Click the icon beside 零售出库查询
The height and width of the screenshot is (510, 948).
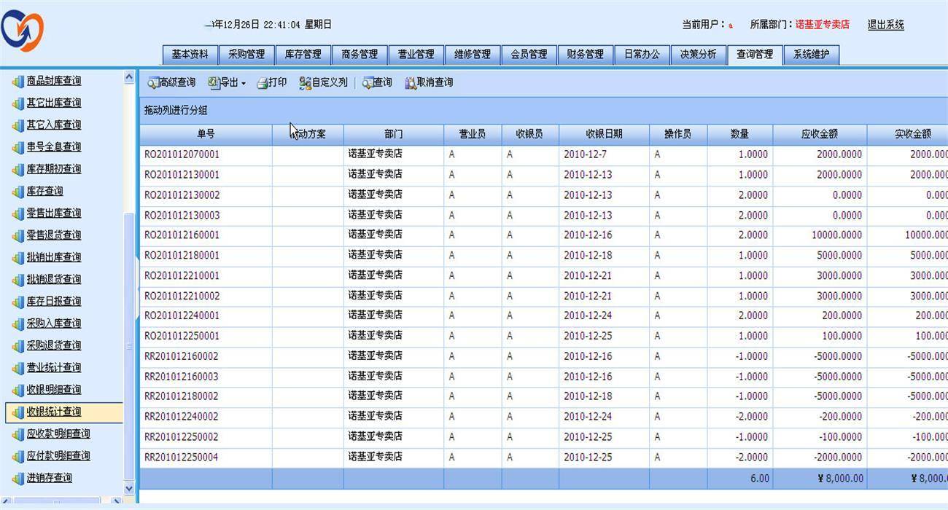(18, 213)
